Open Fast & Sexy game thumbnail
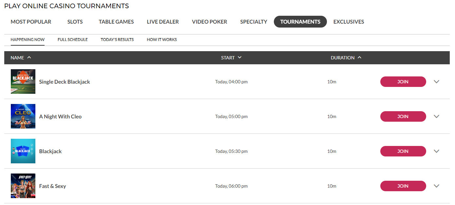 point(23,186)
